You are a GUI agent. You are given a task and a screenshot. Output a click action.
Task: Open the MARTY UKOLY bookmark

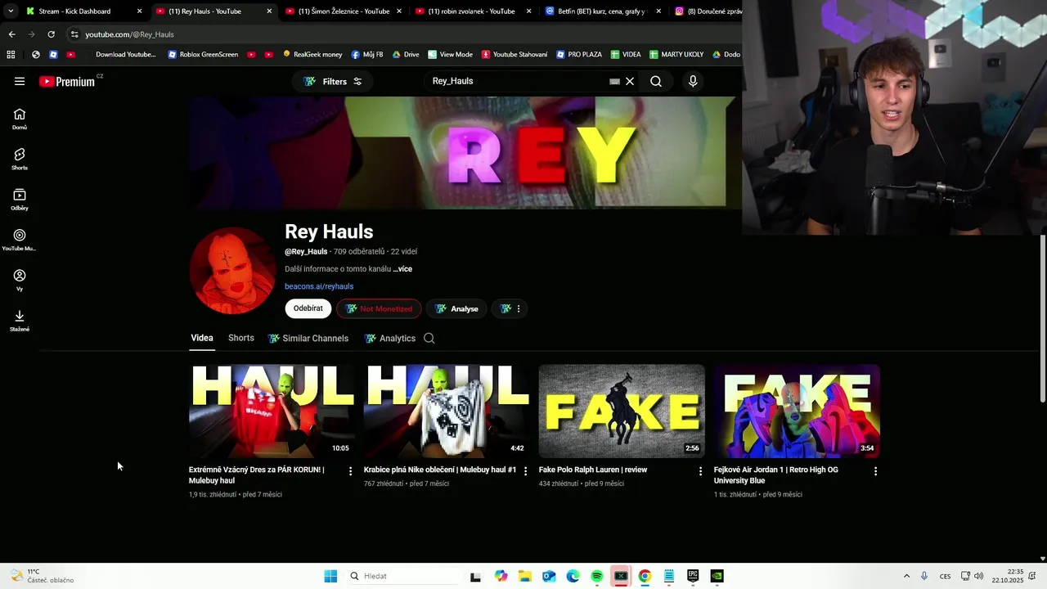pos(676,55)
